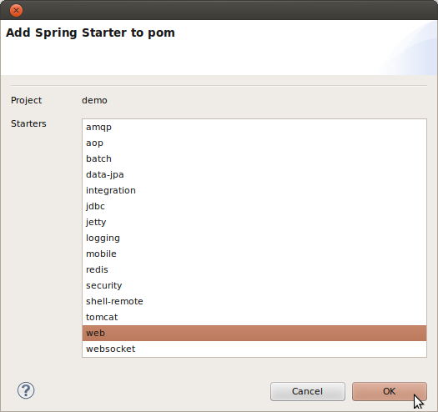Choose the jdbc starter
The image size is (438, 412).
pyautogui.click(x=254, y=206)
